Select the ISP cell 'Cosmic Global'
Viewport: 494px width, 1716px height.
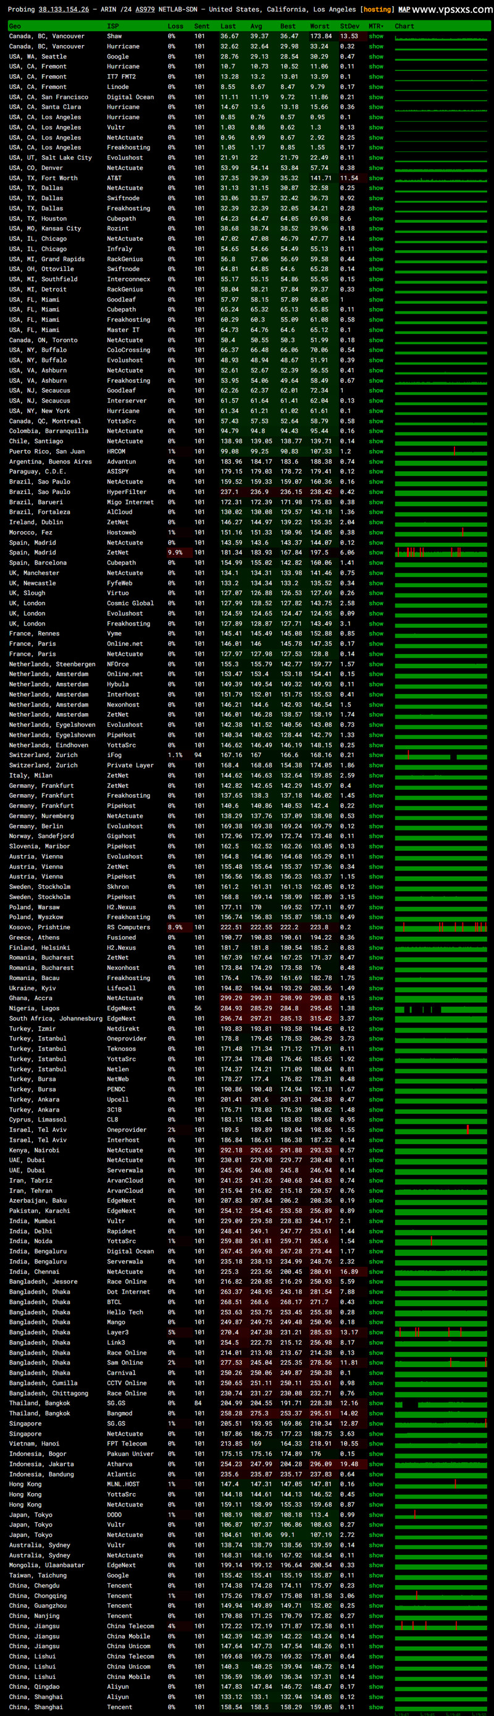[x=130, y=603]
